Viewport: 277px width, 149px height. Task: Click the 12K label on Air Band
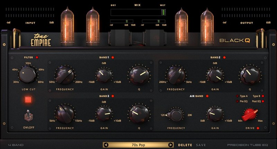[x=163, y=115]
